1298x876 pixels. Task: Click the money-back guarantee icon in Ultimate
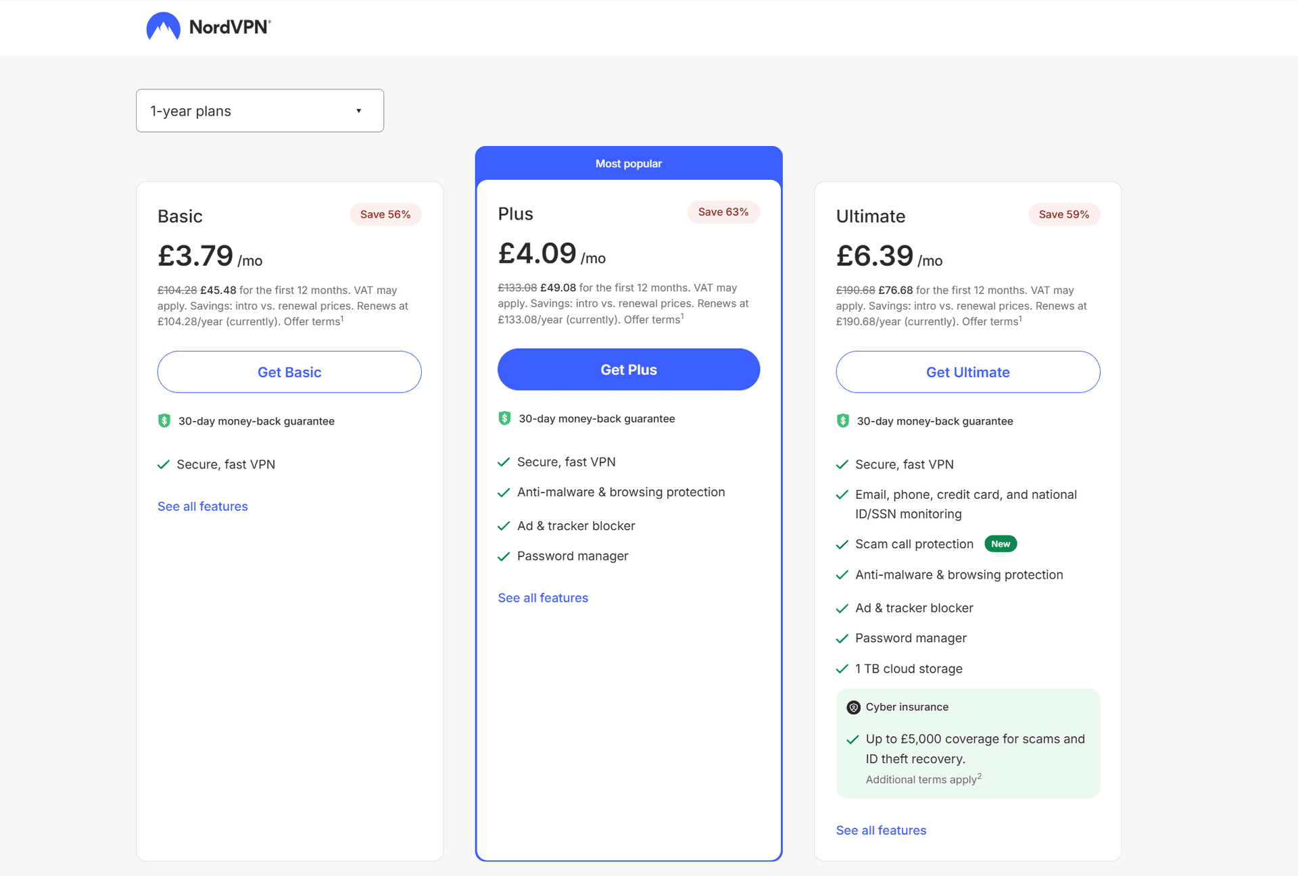click(x=842, y=420)
